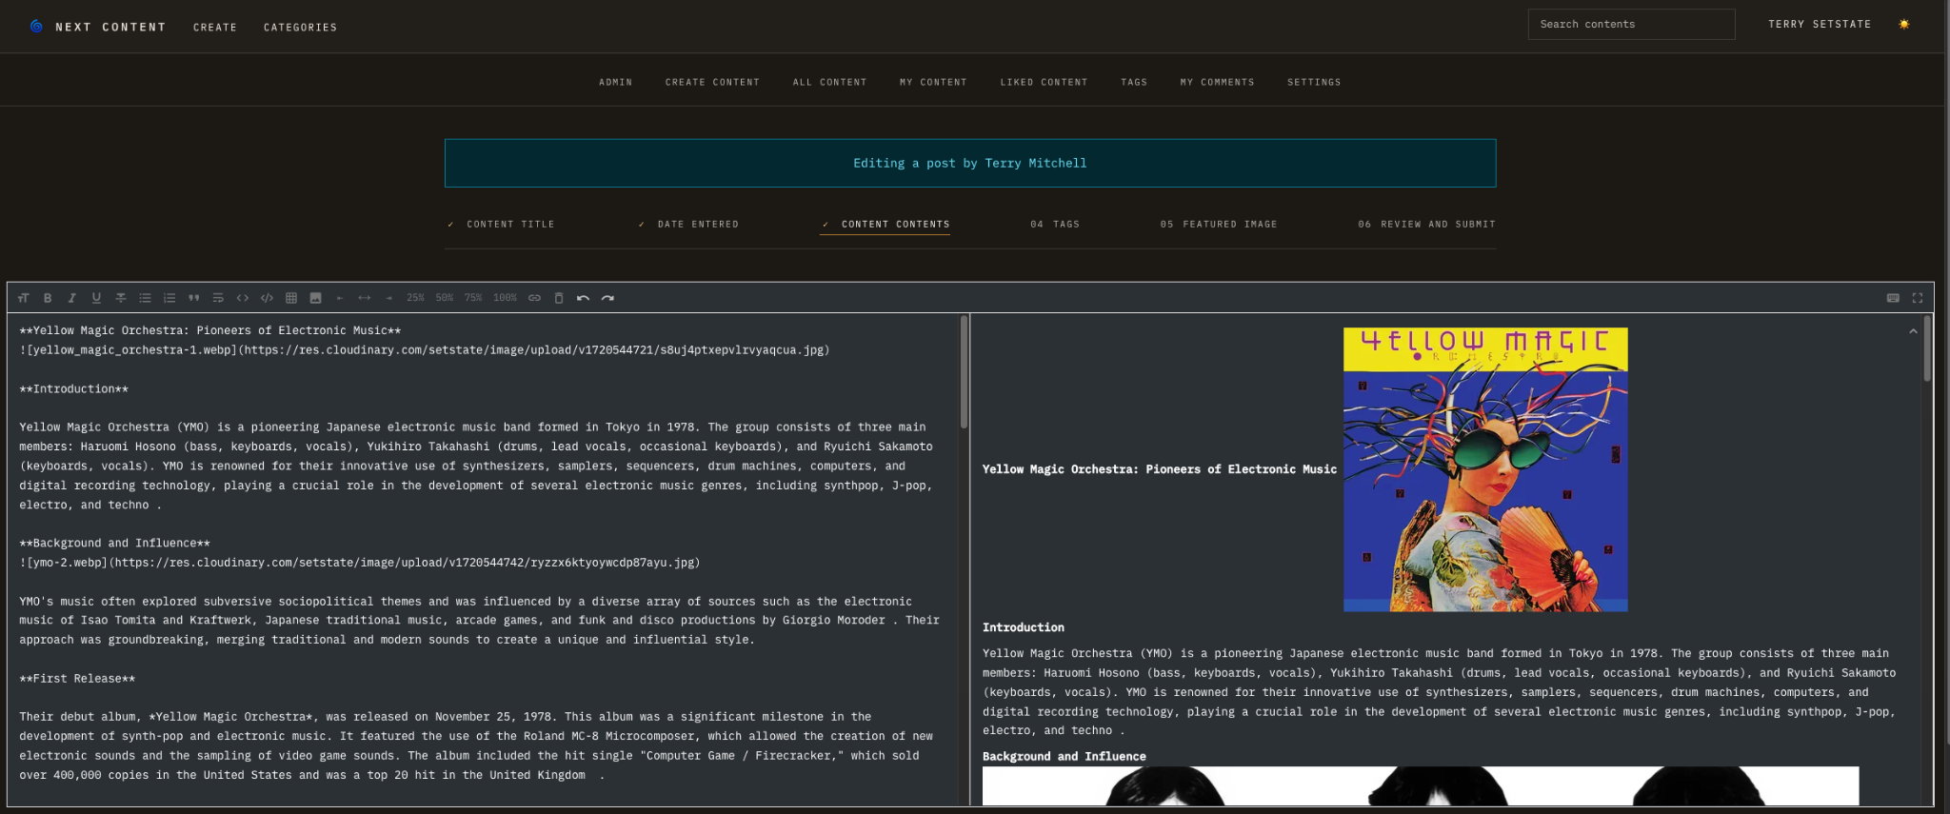Insert a table with the grid icon
The width and height of the screenshot is (1950, 814).
(x=291, y=298)
